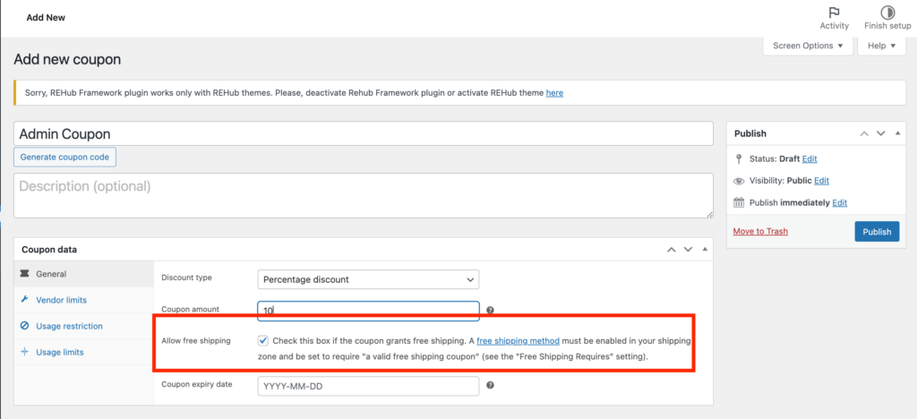Click the Finish setup progress icon

point(887,13)
